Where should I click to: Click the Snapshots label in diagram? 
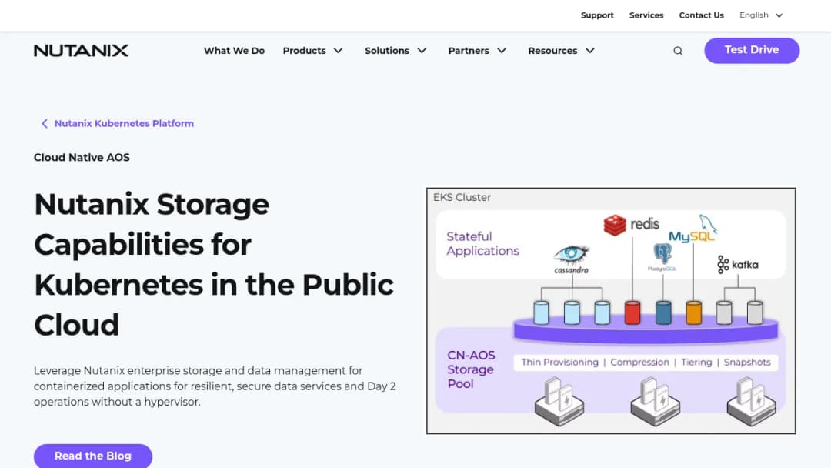click(x=747, y=362)
